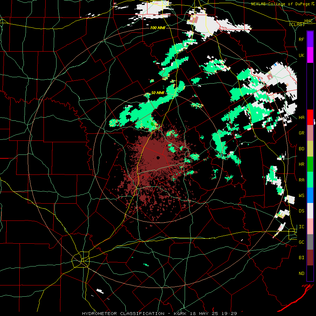Click the Hydrometeor Classification KGRK title text
This screenshot has width=316, height=316.
tap(160, 314)
